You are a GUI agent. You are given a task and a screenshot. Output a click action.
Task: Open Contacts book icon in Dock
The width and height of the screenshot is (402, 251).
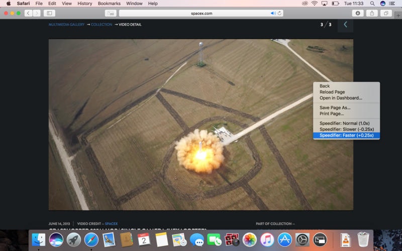pos(127,240)
